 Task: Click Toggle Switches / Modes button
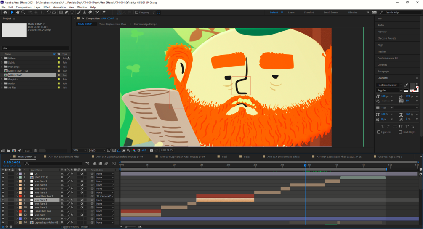pyautogui.click(x=75, y=227)
